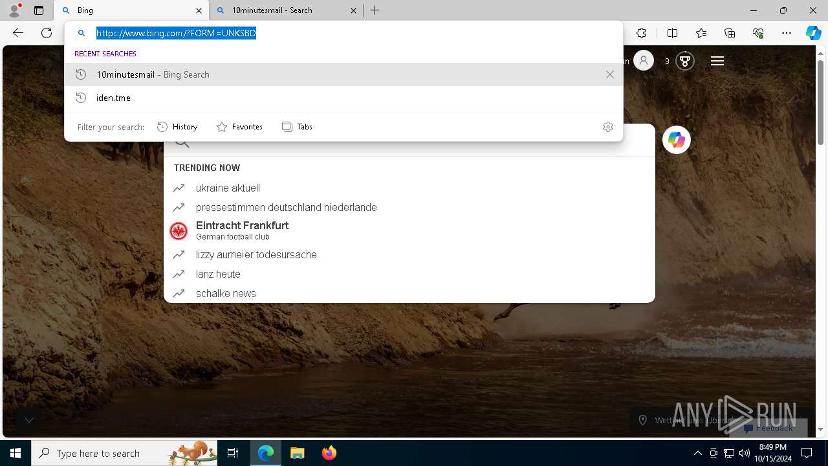Click the image location pin info
This screenshot has width=828, height=466.
coord(642,420)
